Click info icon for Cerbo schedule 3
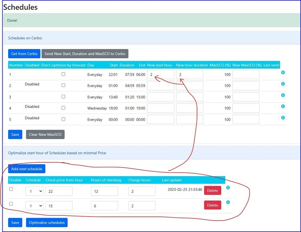 pos(283,95)
